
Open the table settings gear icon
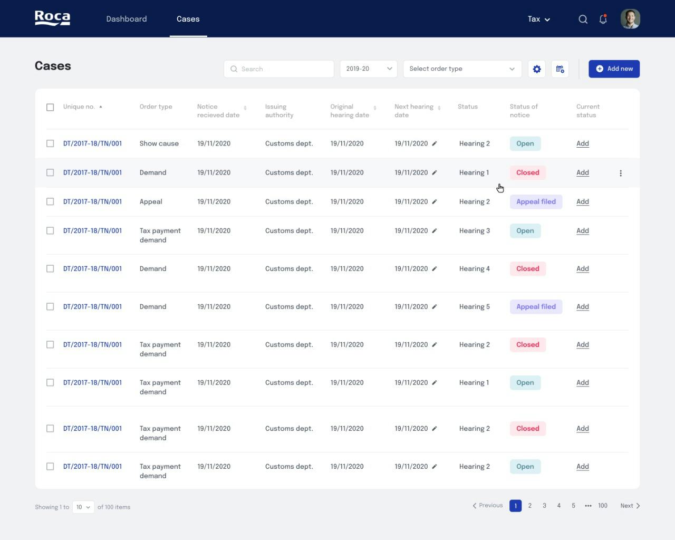pyautogui.click(x=537, y=69)
